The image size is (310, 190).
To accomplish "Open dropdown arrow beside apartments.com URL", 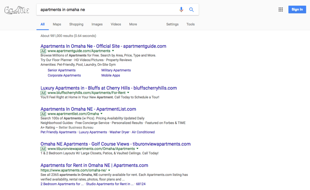I will [109, 170].
